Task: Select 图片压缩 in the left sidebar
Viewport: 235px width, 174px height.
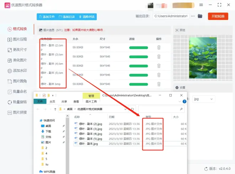Action: (17, 39)
